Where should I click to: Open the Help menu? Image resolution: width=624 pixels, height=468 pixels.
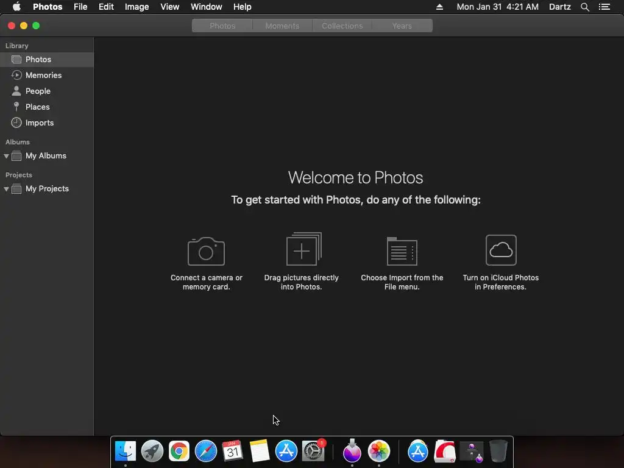242,7
